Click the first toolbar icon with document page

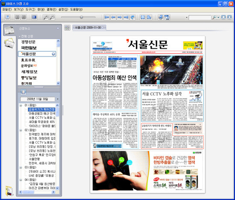tap(7, 17)
